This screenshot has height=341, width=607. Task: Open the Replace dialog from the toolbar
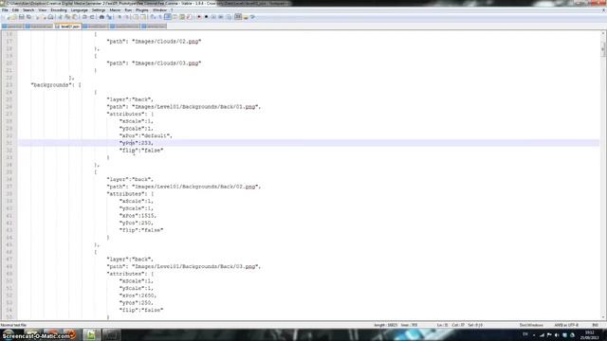click(109, 17)
